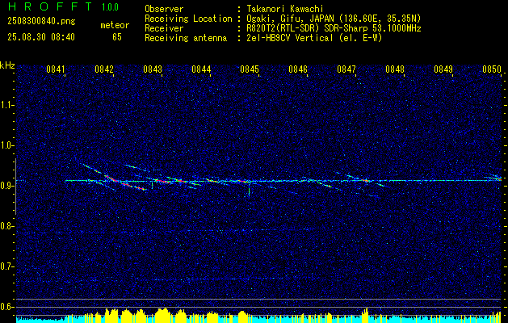Click the 0843 time marker
508x323 pixels.
point(153,69)
